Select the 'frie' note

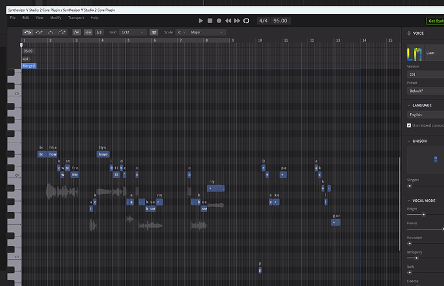pos(75,175)
